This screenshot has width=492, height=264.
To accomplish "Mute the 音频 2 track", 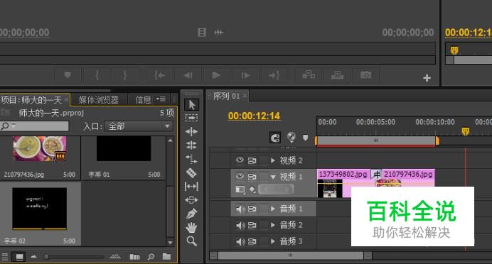I will (x=240, y=225).
